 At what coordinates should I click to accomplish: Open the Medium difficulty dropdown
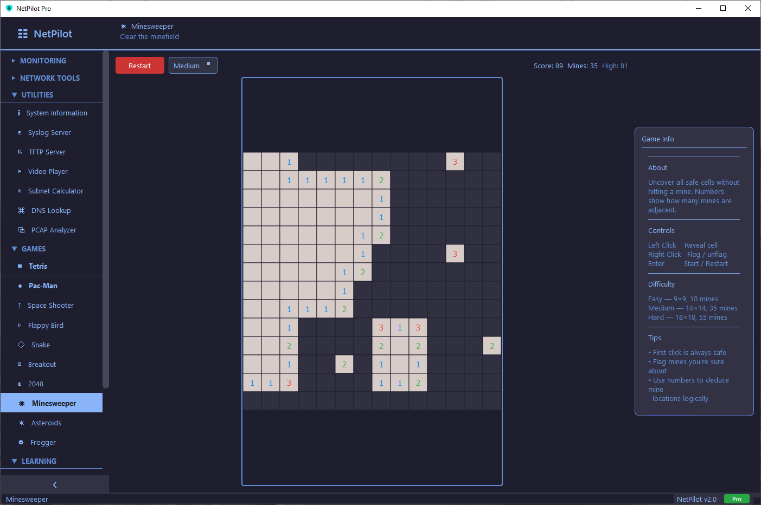(x=193, y=65)
